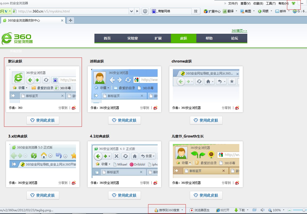Click the 默认皮肤 preview thumbnail
Screen dimensions: 307x214
point(43,86)
